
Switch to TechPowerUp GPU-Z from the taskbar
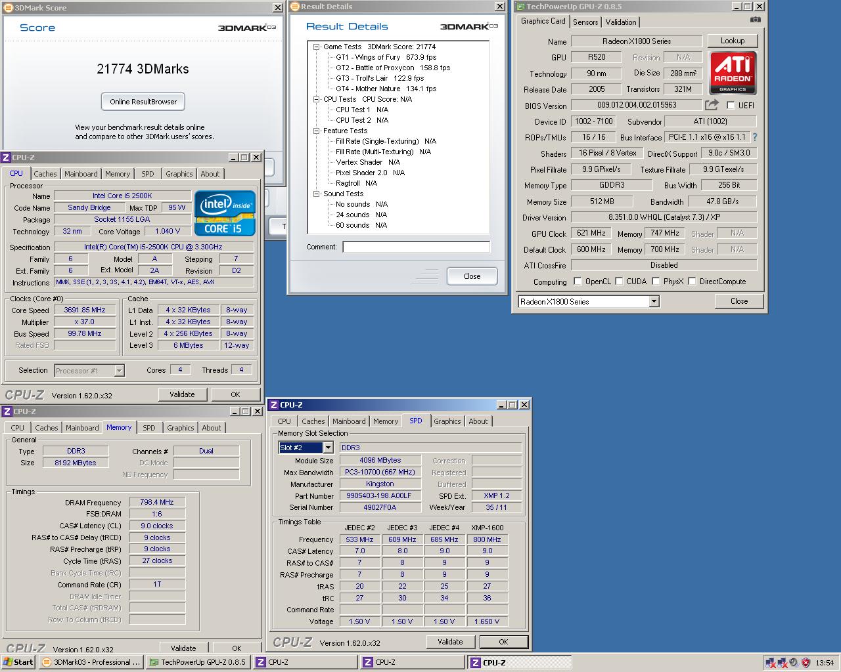198,662
